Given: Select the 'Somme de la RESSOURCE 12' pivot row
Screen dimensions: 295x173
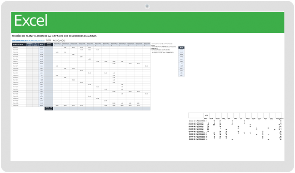Looking at the screenshot, I should pos(235,140).
